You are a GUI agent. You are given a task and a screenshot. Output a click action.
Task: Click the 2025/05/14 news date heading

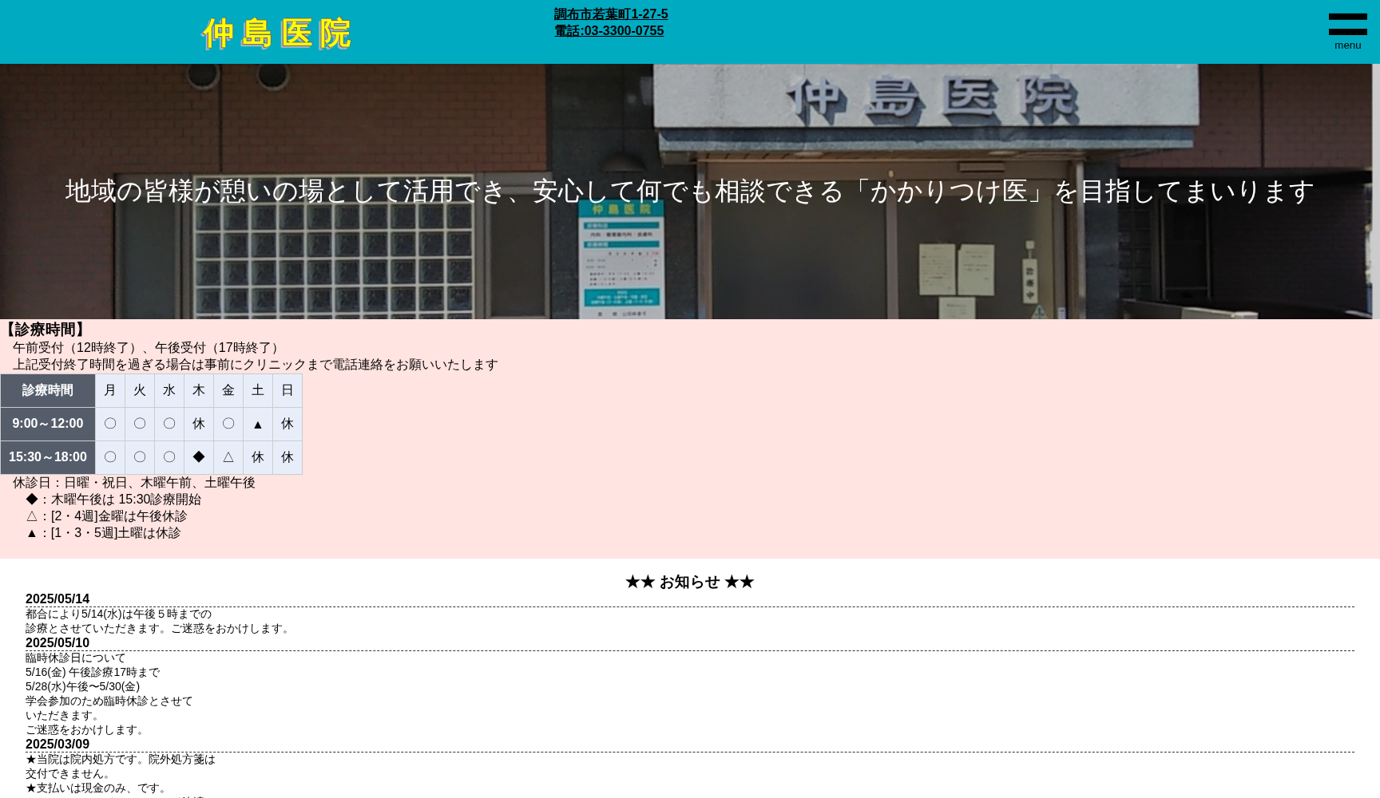tap(57, 599)
